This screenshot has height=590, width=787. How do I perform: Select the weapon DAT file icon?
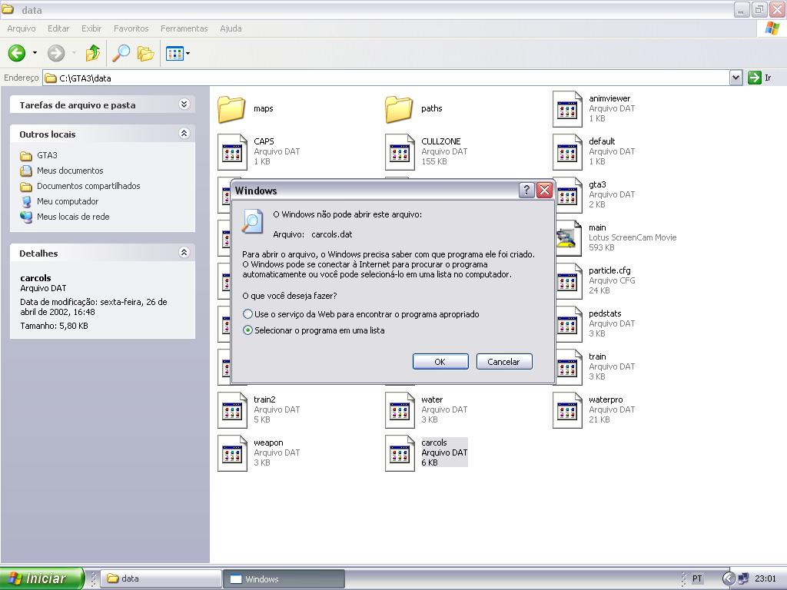232,453
